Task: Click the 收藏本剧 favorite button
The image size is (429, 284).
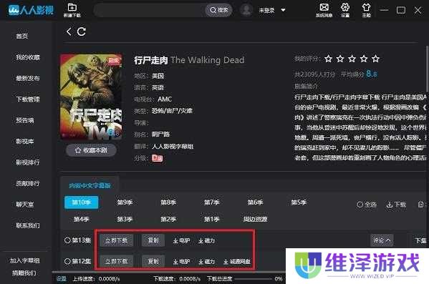Action: (x=91, y=150)
